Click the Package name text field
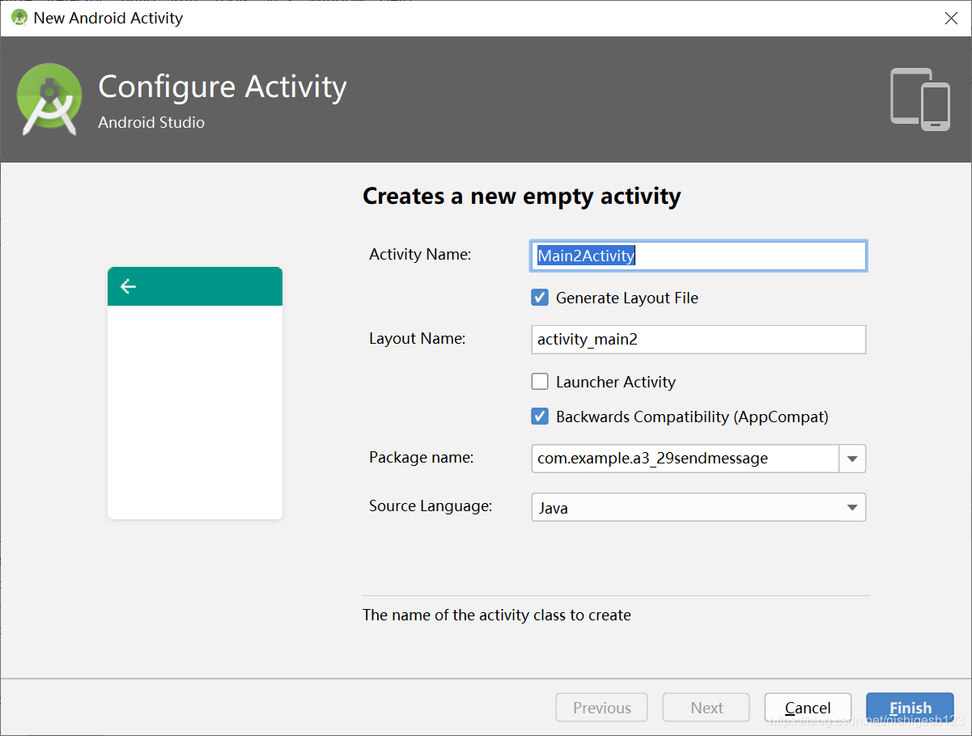This screenshot has height=736, width=972. (x=685, y=459)
